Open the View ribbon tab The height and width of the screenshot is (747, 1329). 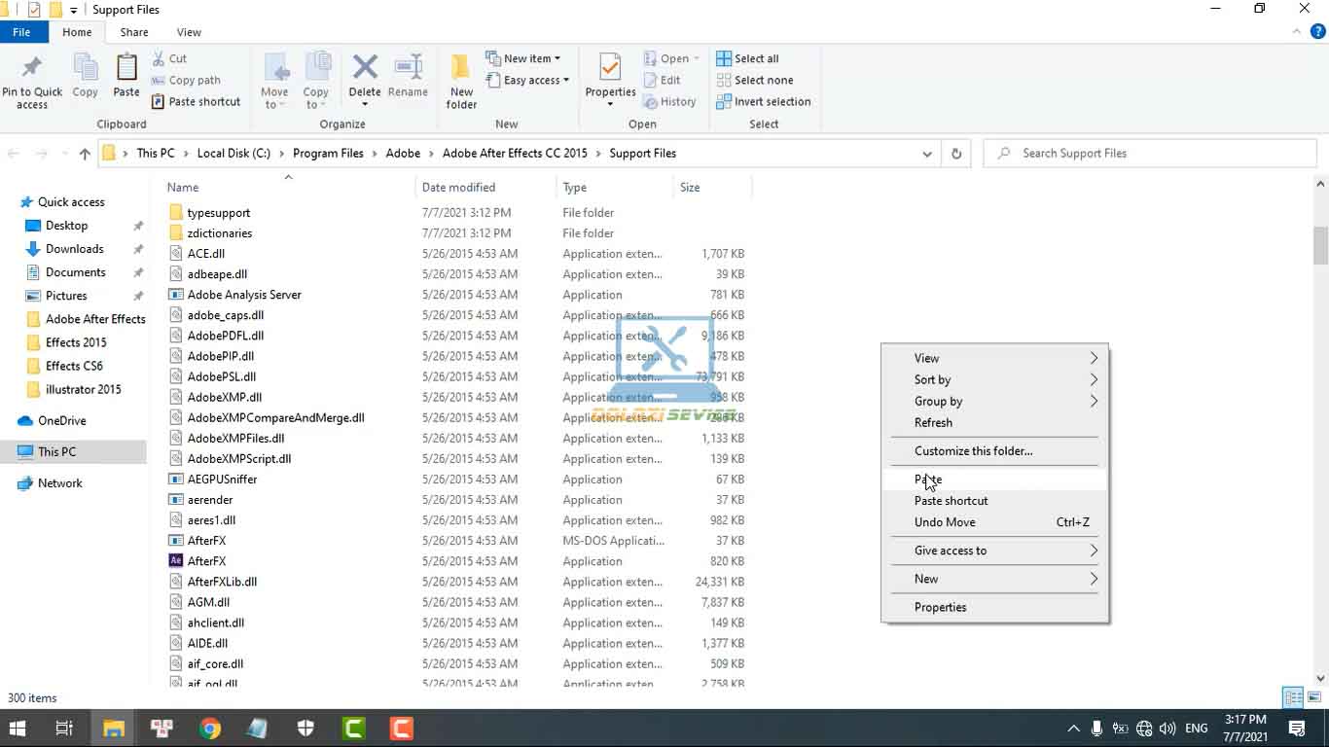(189, 32)
